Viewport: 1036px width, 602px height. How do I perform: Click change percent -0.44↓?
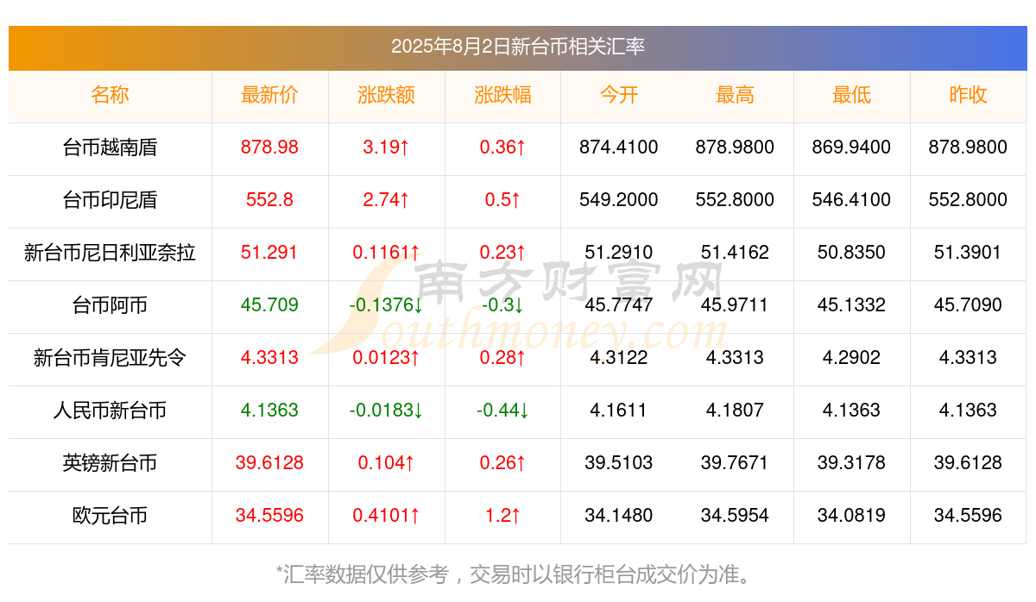click(x=502, y=411)
